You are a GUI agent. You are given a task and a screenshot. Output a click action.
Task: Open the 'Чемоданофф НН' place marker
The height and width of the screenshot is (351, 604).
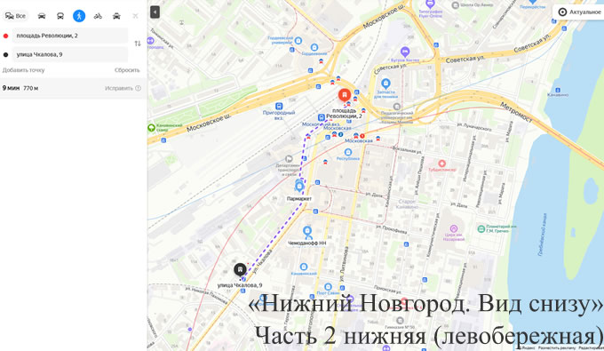[307, 232]
